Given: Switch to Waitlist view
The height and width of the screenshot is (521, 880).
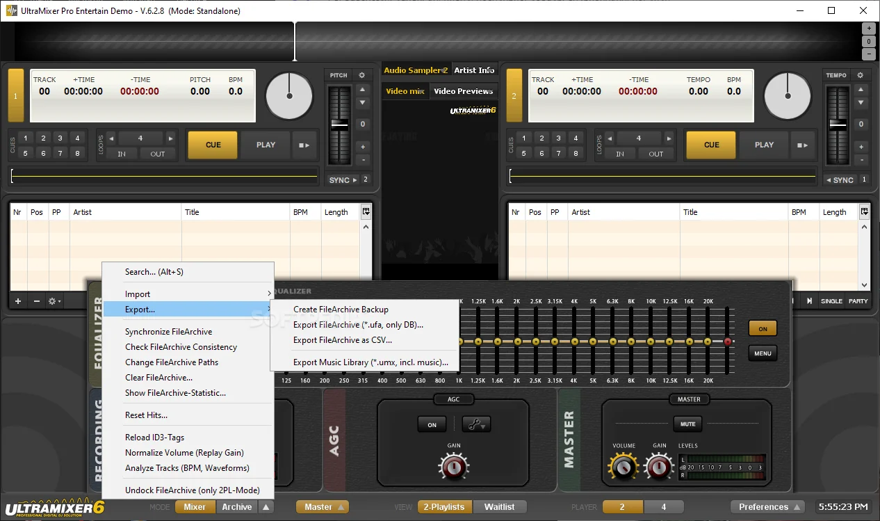Looking at the screenshot, I should pyautogui.click(x=499, y=507).
